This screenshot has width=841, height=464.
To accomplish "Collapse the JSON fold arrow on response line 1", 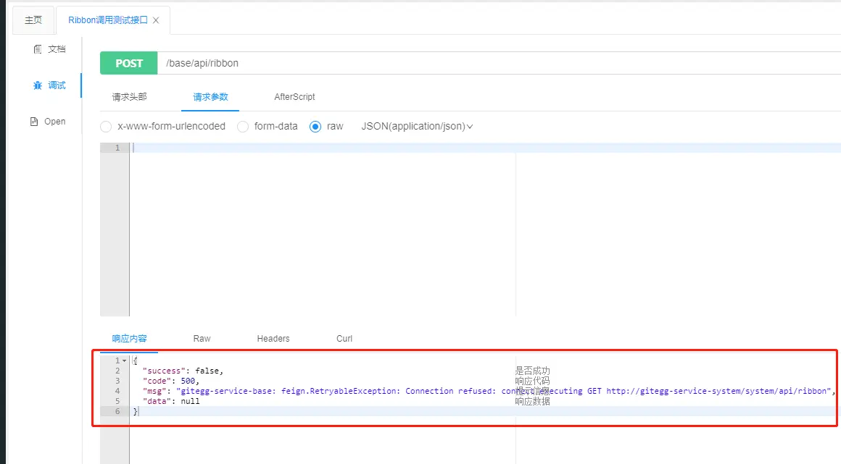I will coord(125,360).
